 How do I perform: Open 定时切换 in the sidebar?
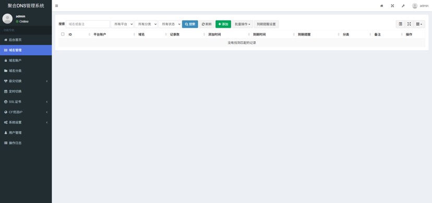click(x=26, y=91)
